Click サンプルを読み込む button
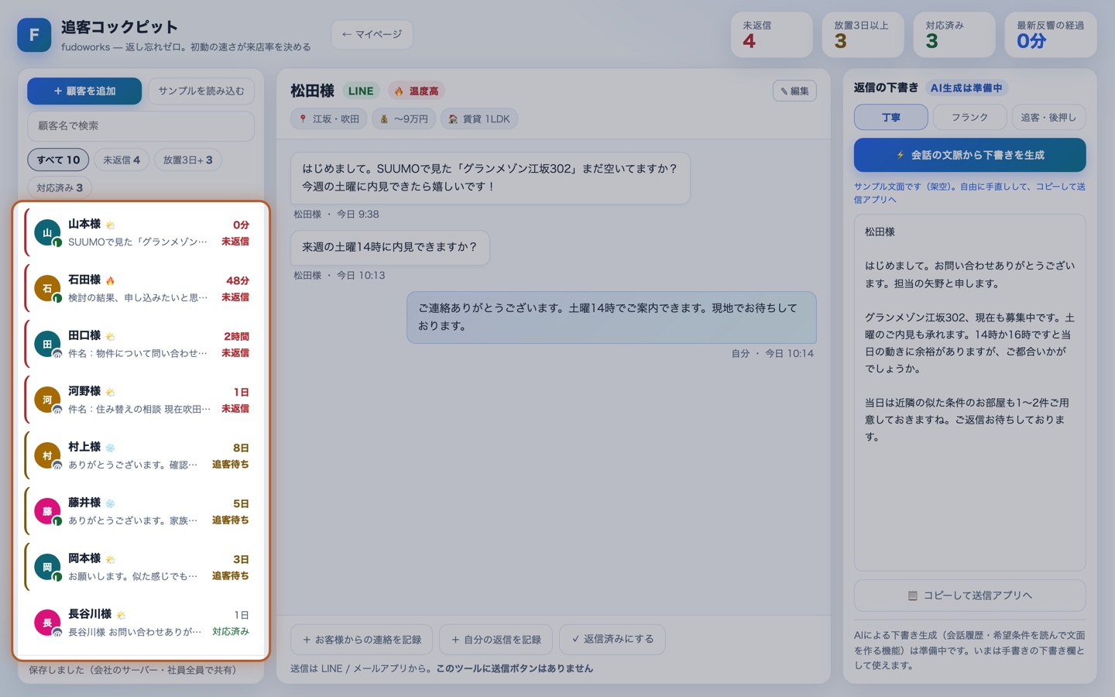 (201, 91)
